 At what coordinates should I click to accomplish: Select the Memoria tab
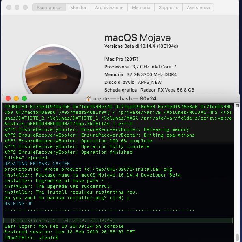(141, 7)
